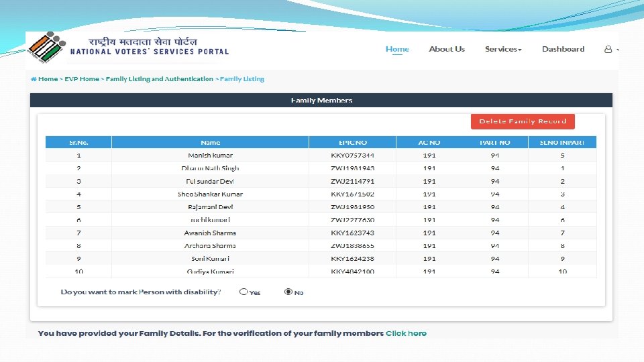Open the About Us page
644x362 pixels.
tap(447, 49)
